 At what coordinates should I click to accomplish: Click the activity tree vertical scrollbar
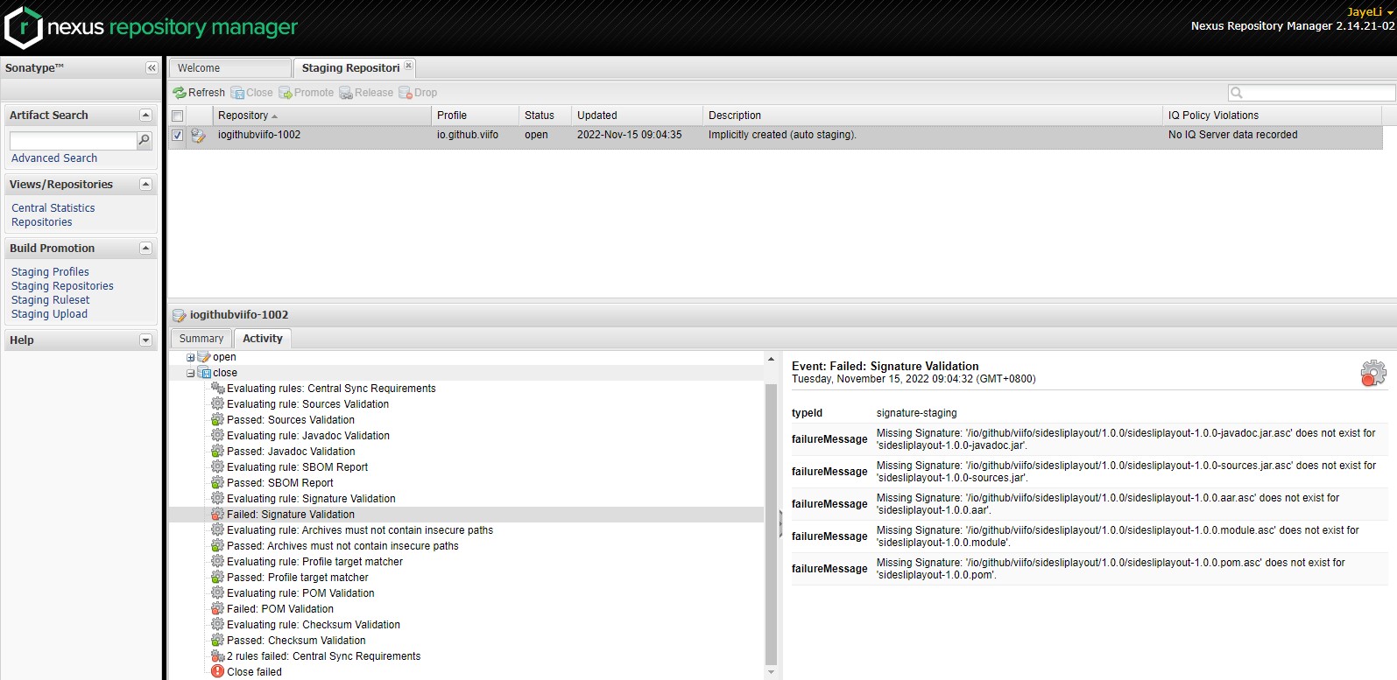(x=771, y=524)
